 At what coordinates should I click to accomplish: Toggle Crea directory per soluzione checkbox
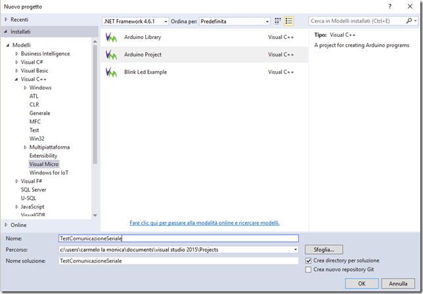(x=308, y=260)
